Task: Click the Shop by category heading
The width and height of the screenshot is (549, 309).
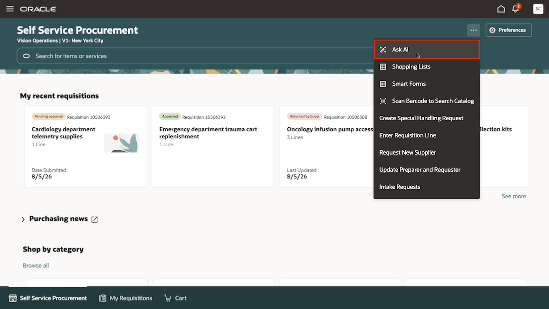Action: [x=53, y=249]
